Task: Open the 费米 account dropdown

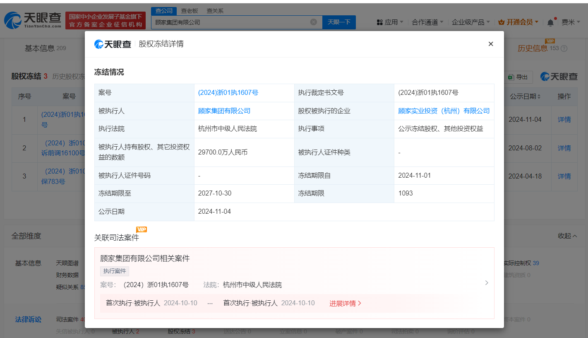Action: point(571,22)
